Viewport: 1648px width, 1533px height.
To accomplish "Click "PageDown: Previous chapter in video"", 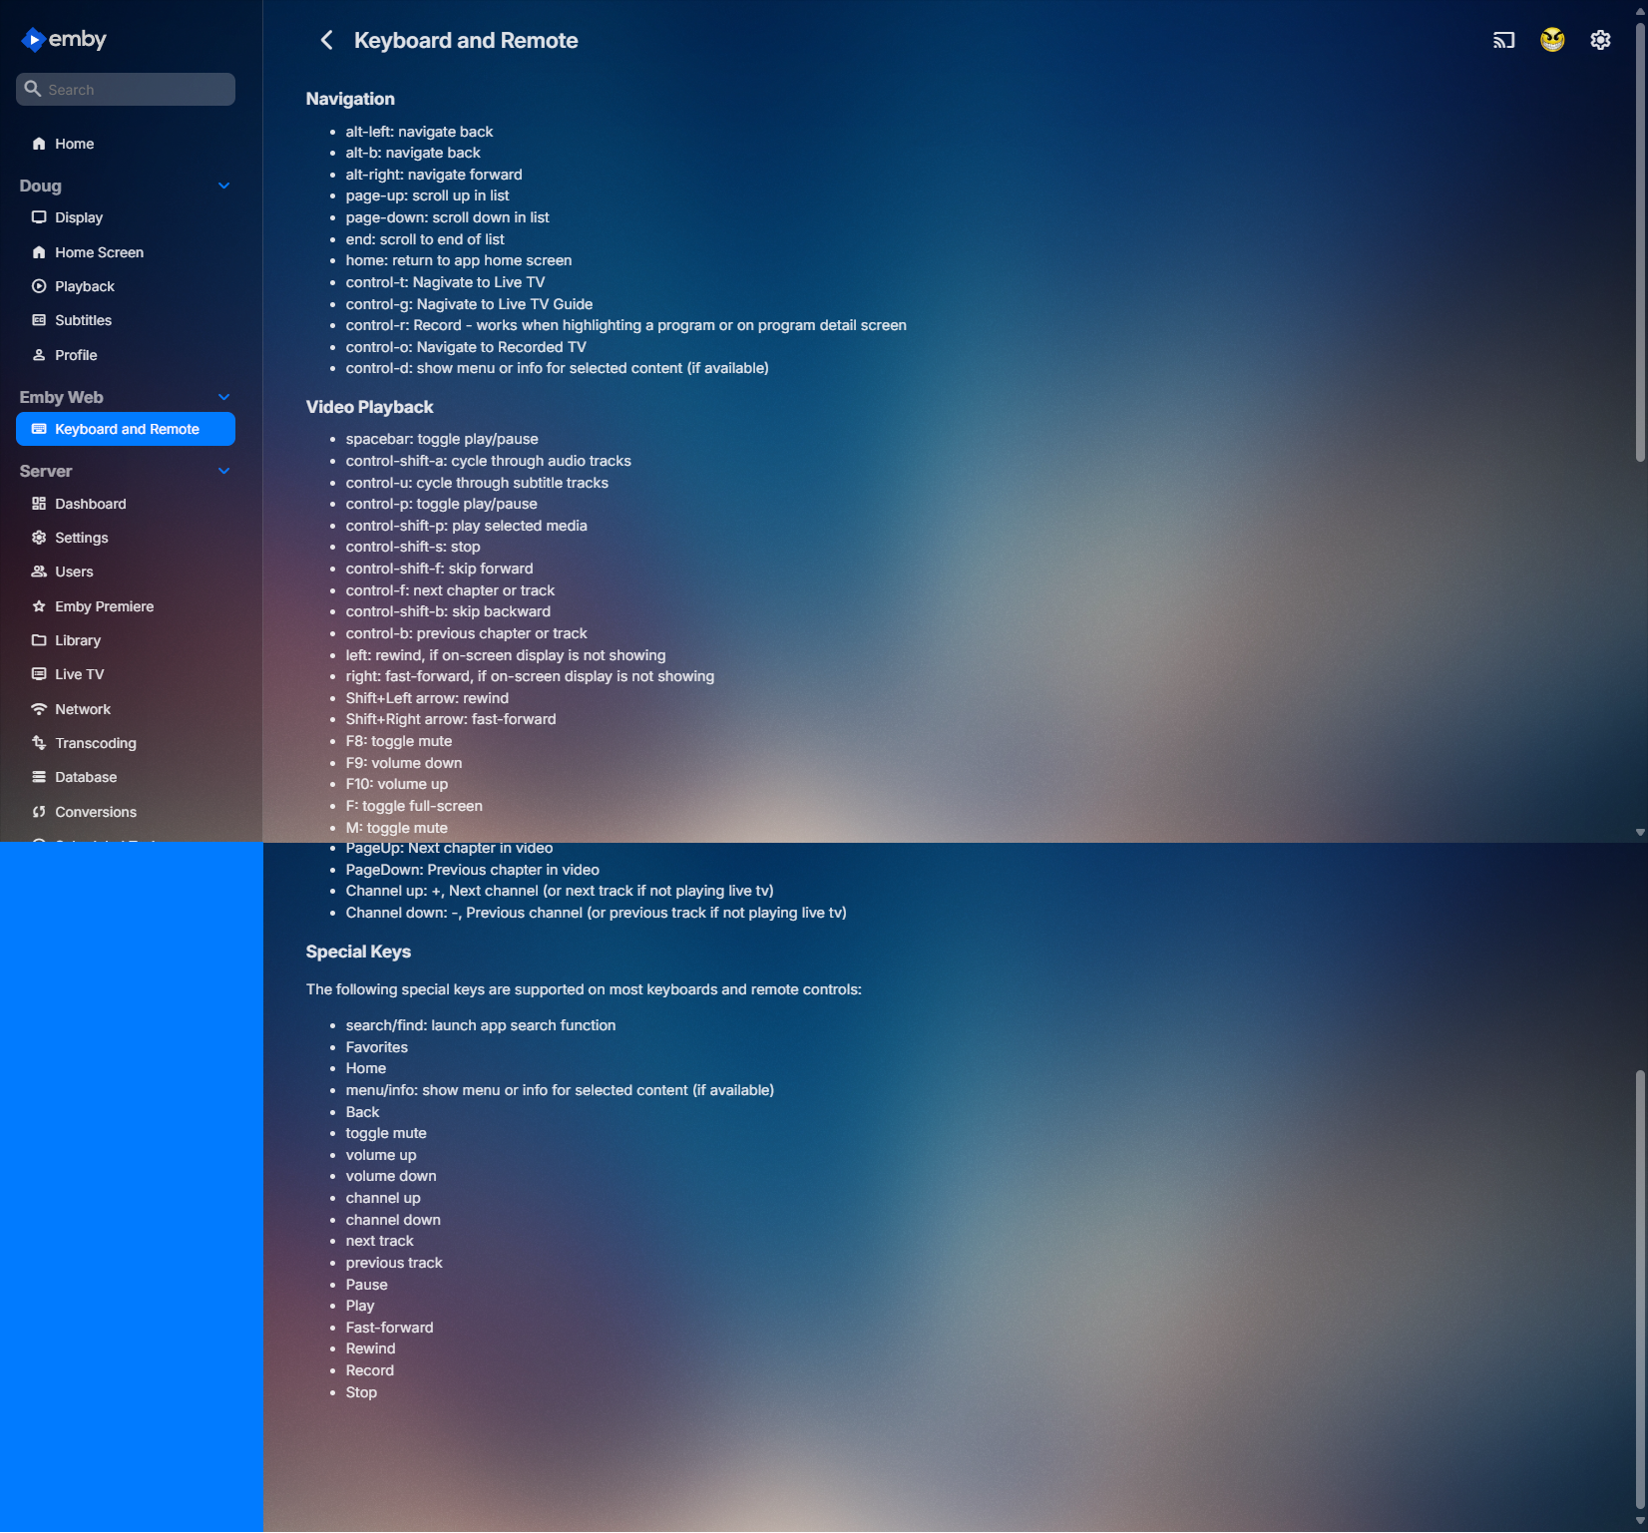I will pyautogui.click(x=473, y=870).
